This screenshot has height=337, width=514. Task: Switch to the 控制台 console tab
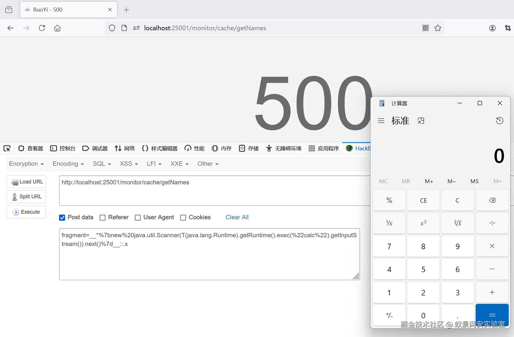coord(63,149)
